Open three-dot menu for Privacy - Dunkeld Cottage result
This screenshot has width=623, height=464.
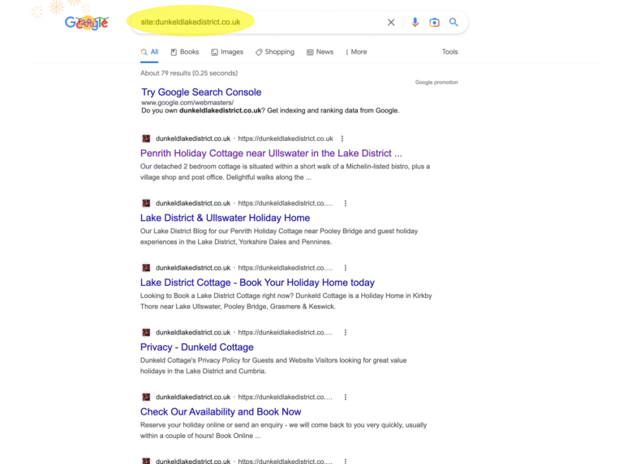(346, 332)
